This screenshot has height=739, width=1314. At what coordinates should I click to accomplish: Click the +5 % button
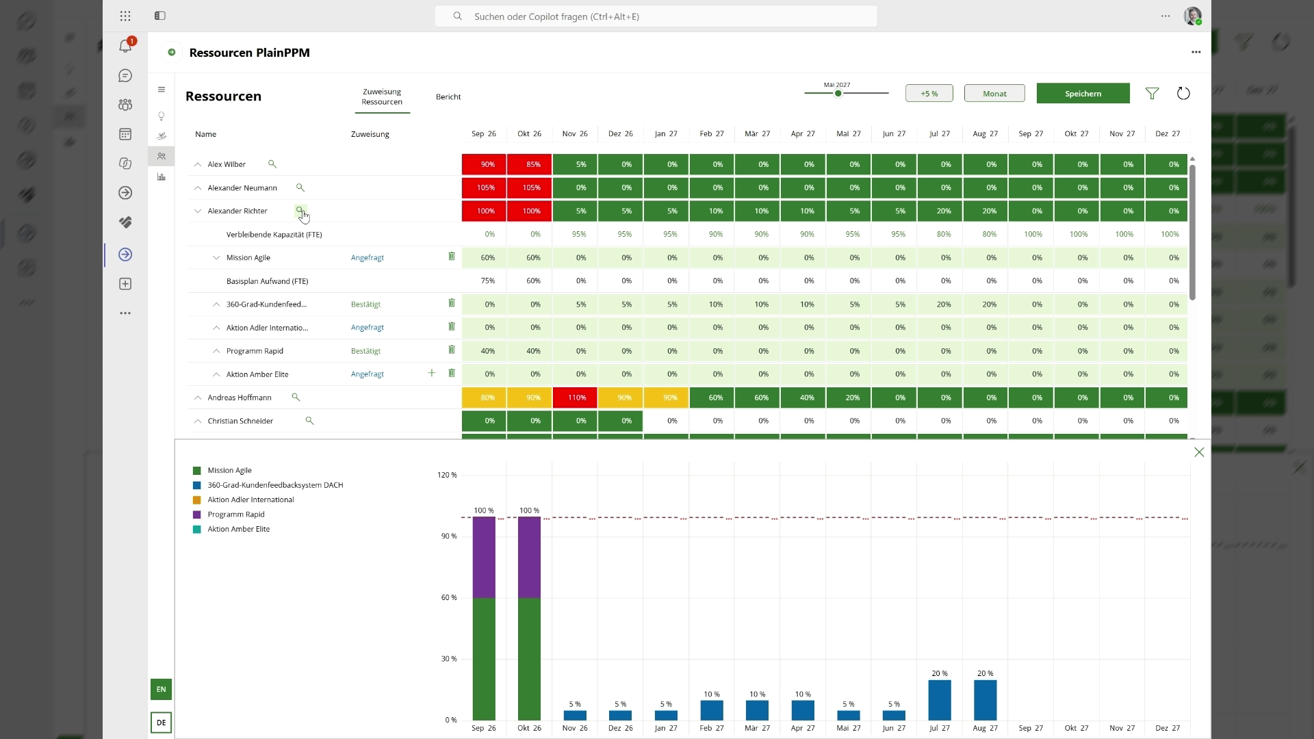[929, 93]
